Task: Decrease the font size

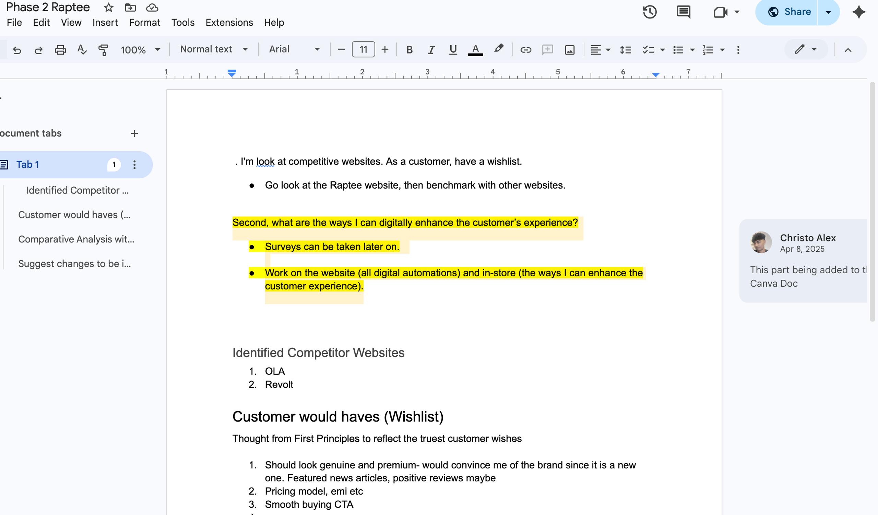Action: [x=341, y=49]
